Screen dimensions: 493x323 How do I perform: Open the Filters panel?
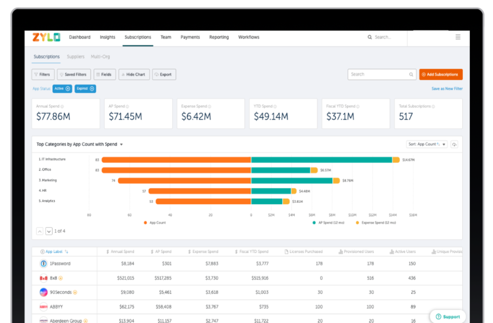[42, 74]
